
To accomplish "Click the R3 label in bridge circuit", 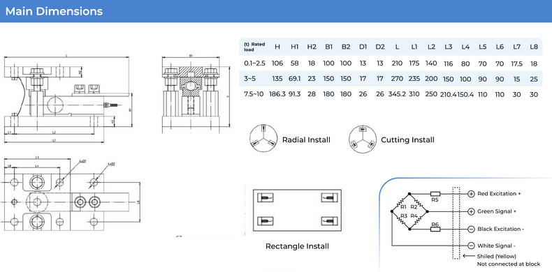I will (x=403, y=216).
